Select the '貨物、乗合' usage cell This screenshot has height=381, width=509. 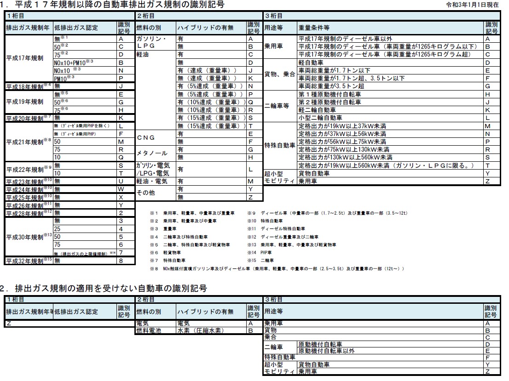click(279, 74)
